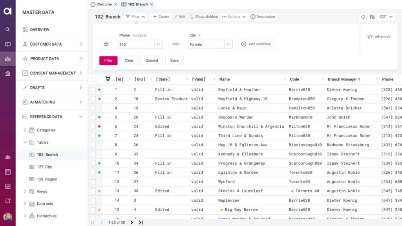This screenshot has width=402, height=226.
Task: Open the EDIT mode dropdown
Action: pyautogui.click(x=386, y=17)
